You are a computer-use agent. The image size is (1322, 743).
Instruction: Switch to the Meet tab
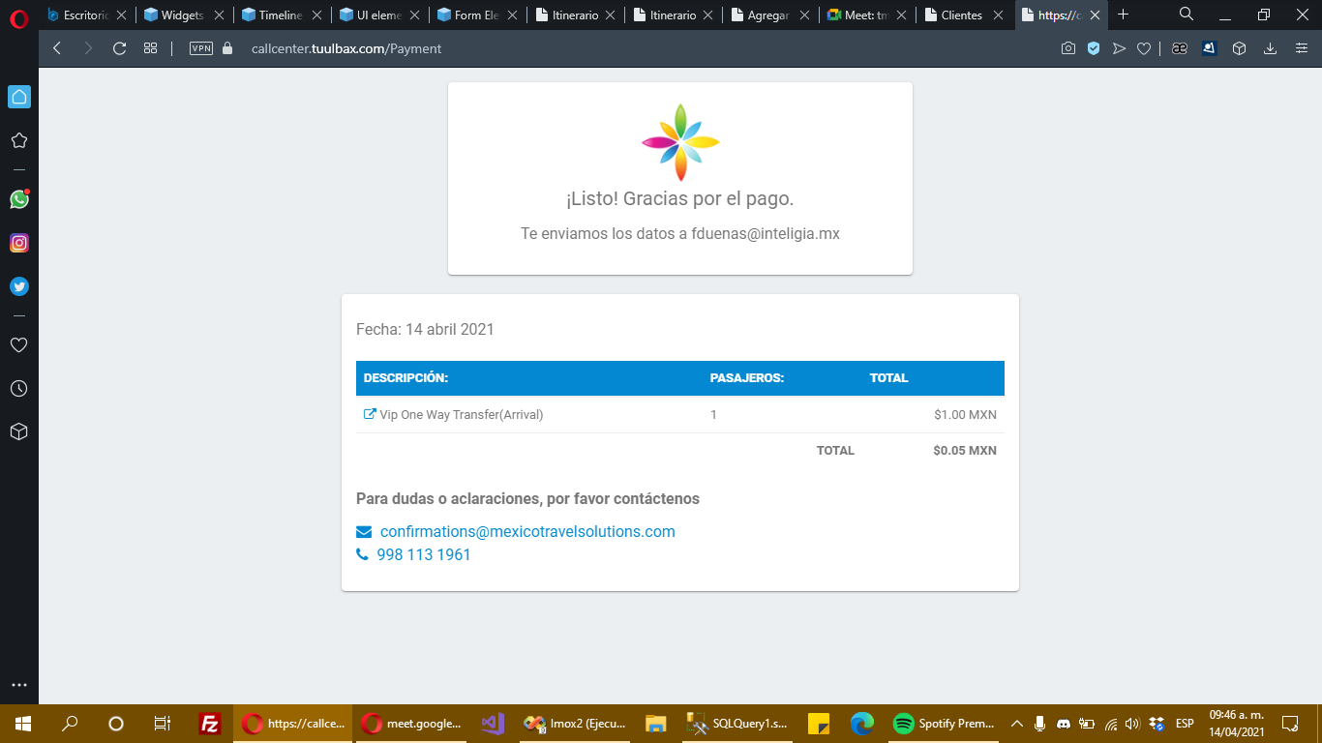click(868, 15)
